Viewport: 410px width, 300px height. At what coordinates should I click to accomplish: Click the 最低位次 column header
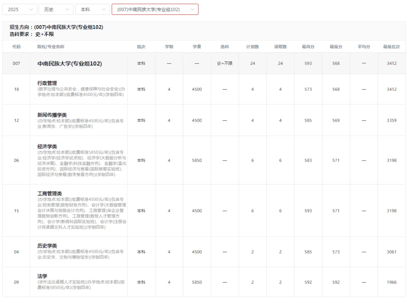[392, 47]
